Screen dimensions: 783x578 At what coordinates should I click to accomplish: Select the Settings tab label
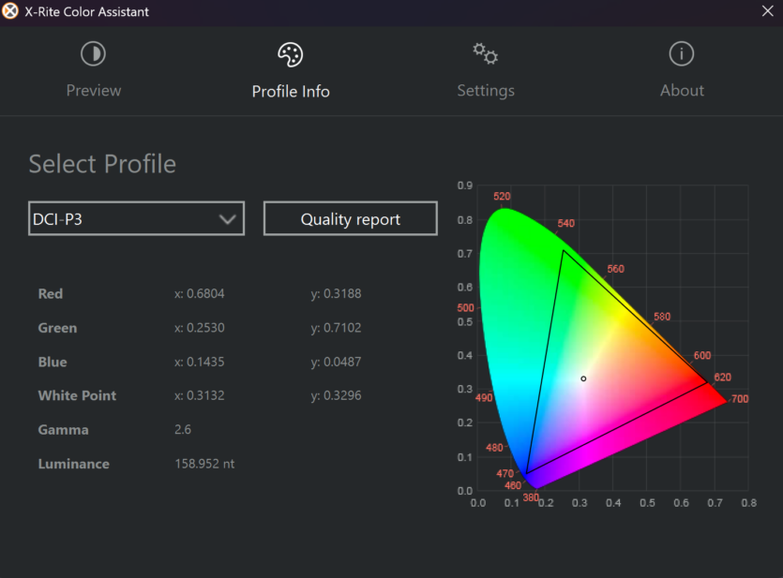click(486, 91)
